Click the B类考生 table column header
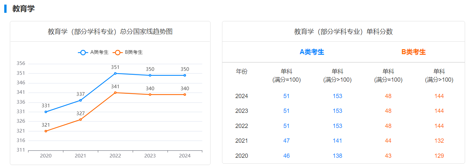 tap(414, 52)
